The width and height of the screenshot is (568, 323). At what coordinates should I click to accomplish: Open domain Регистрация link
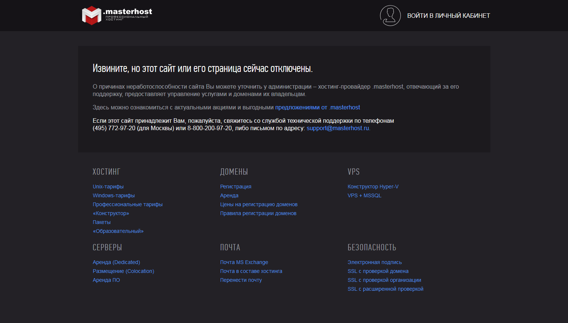(236, 187)
